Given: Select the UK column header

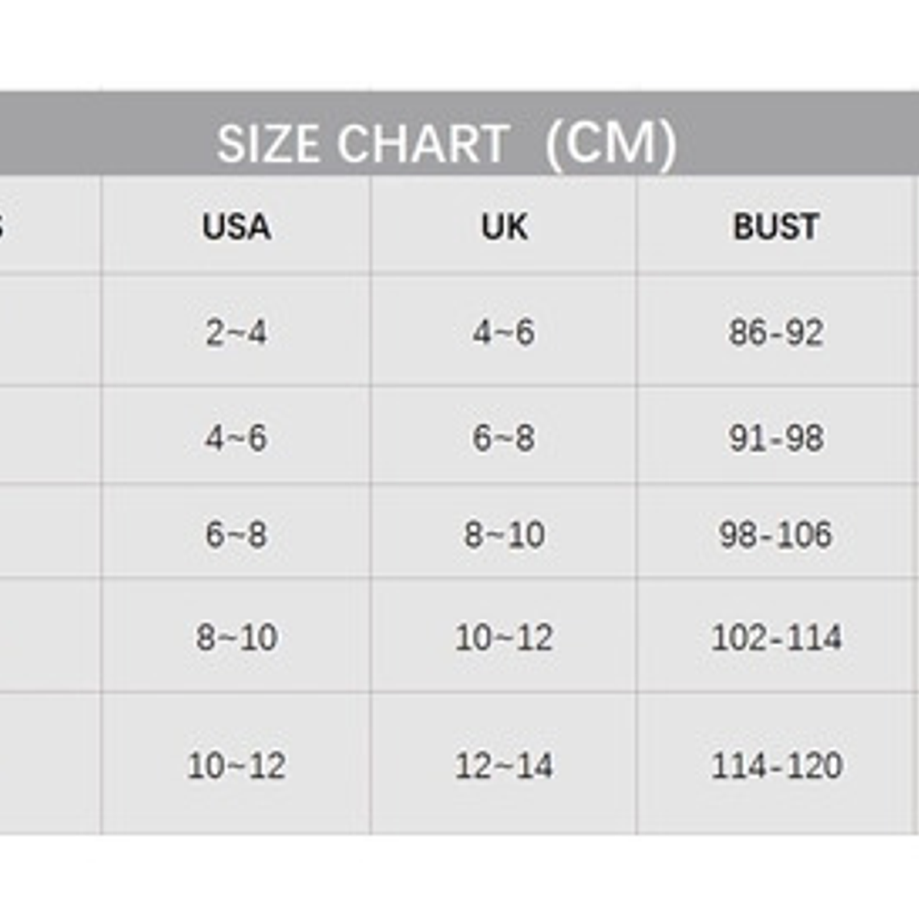Looking at the screenshot, I should (x=504, y=227).
